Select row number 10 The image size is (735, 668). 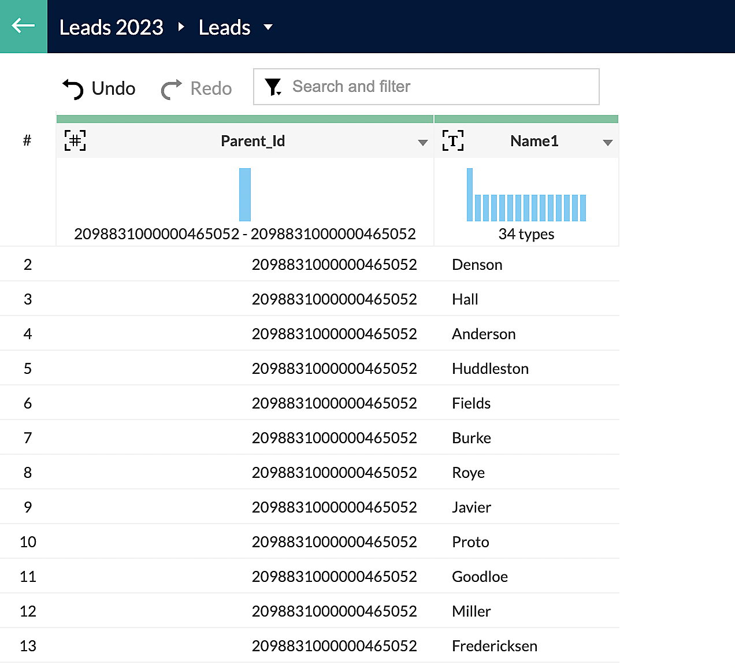[x=28, y=542]
